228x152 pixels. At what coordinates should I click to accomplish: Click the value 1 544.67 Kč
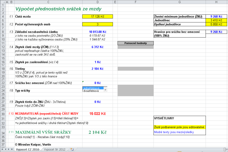97,39
